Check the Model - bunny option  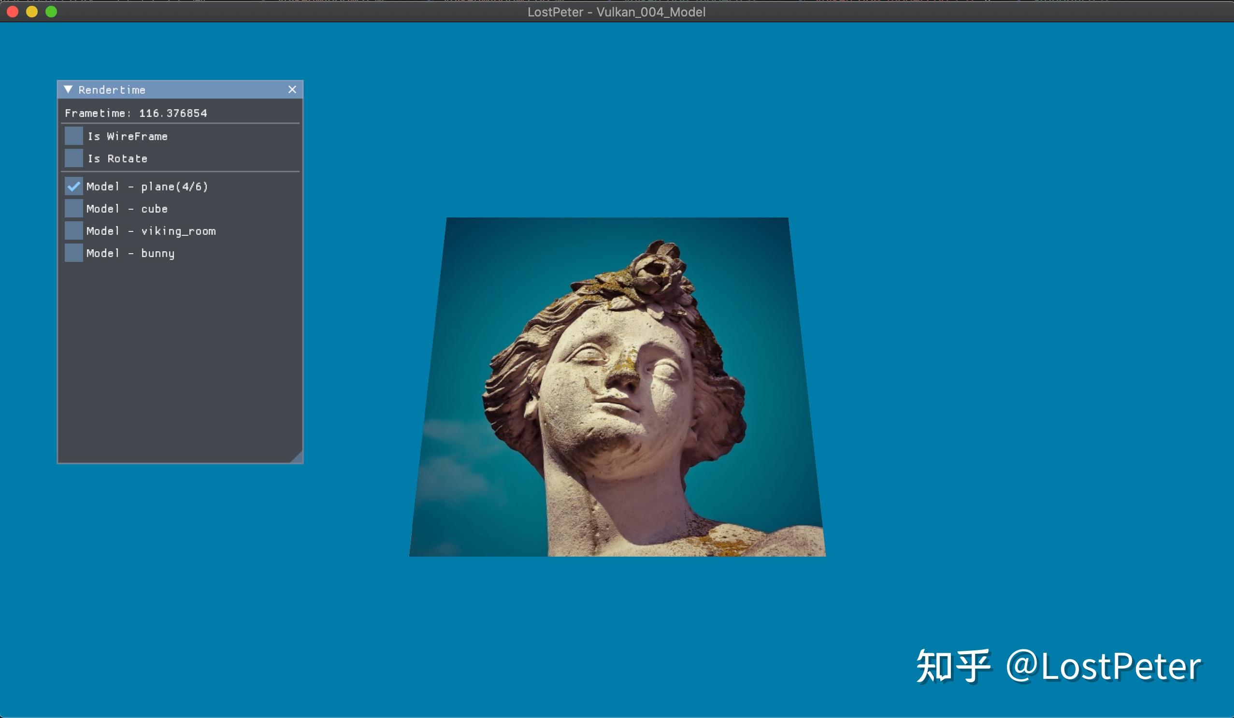coord(73,253)
